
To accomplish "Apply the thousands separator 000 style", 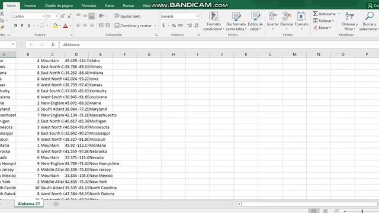I will (181, 25).
